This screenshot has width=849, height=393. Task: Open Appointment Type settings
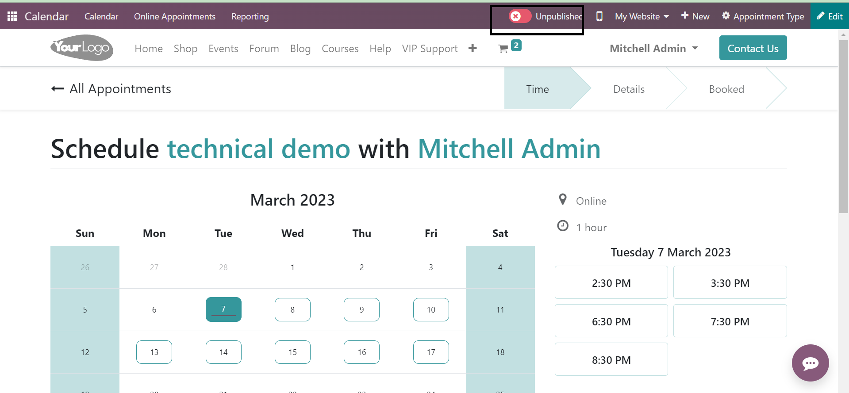point(763,16)
